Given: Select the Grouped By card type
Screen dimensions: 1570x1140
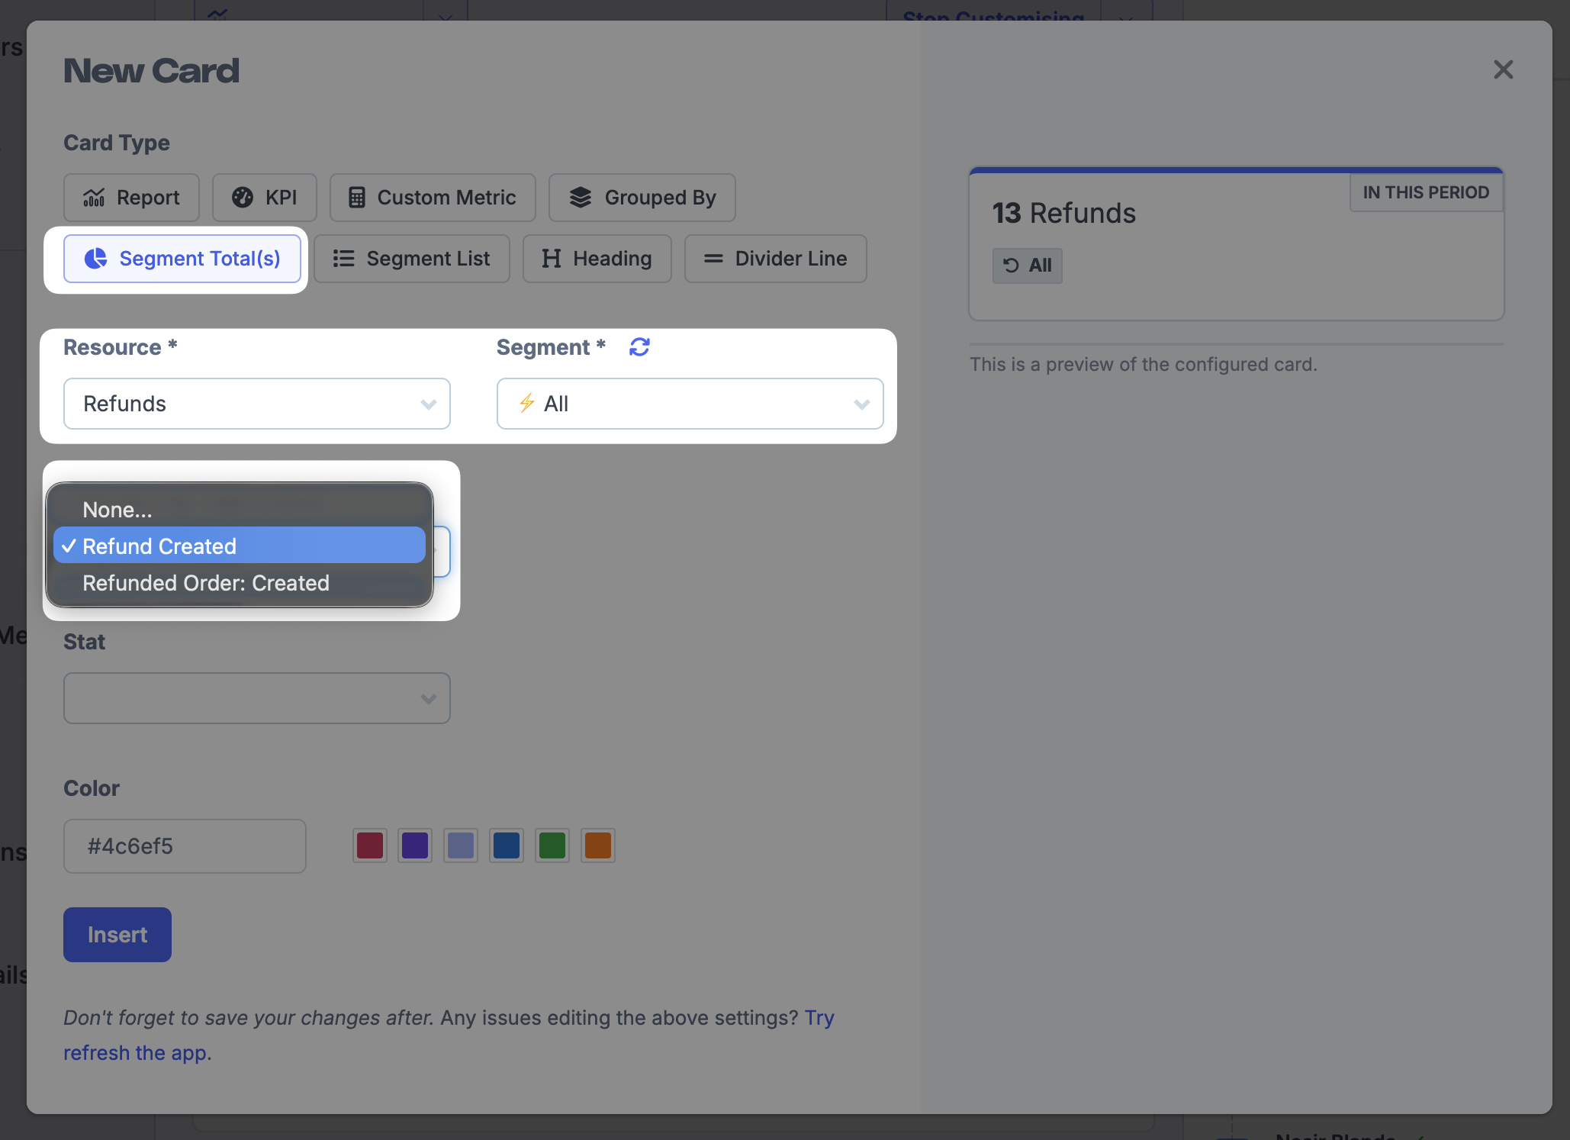Looking at the screenshot, I should (x=642, y=198).
